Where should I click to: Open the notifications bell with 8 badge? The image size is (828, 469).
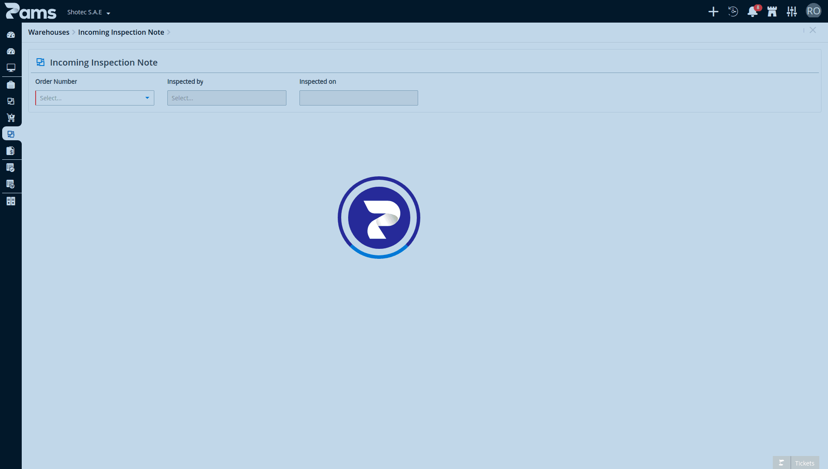pos(753,11)
